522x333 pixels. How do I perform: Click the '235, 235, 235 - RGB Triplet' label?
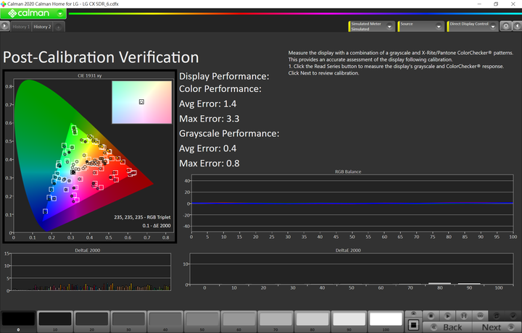point(142,217)
